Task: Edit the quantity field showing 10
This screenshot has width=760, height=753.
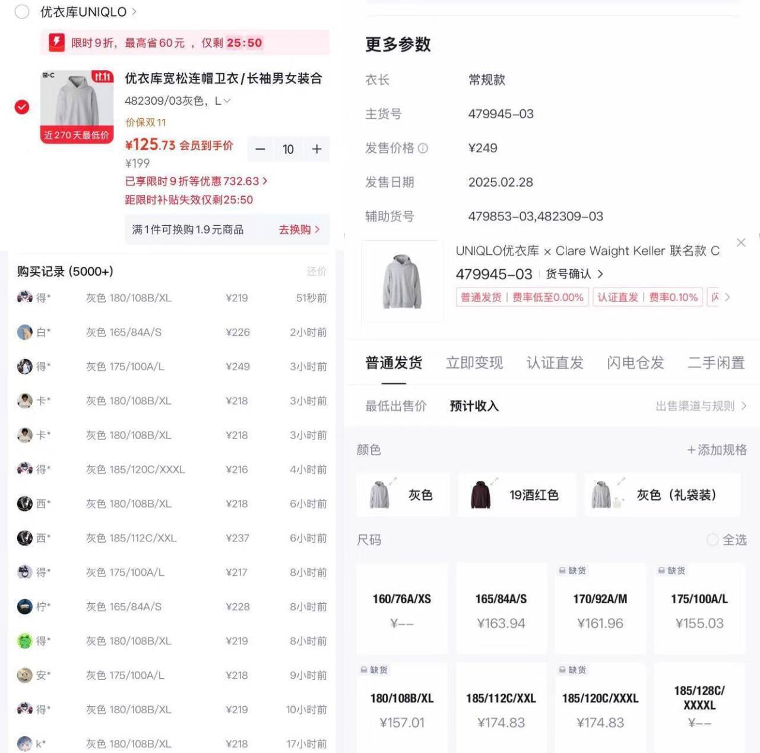Action: [288, 149]
